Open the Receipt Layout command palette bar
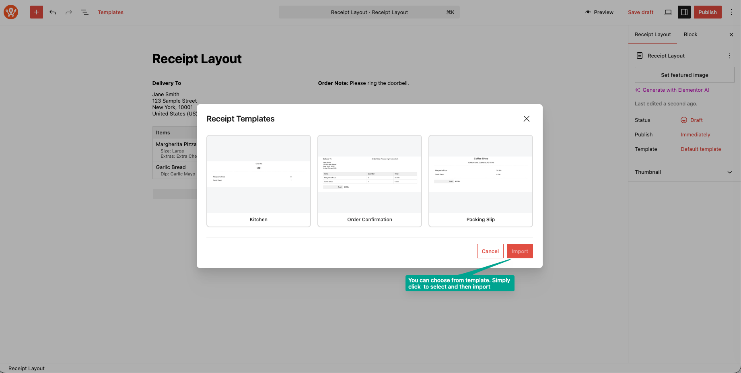The width and height of the screenshot is (741, 373). [x=369, y=12]
